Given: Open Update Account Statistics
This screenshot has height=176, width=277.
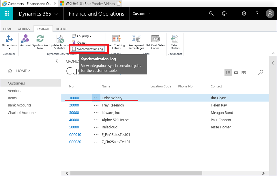Looking at the screenshot, I should click(59, 42).
